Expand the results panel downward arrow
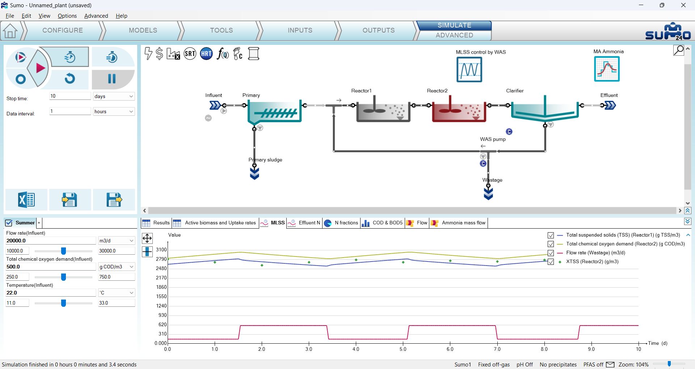The image size is (695, 369). click(688, 221)
